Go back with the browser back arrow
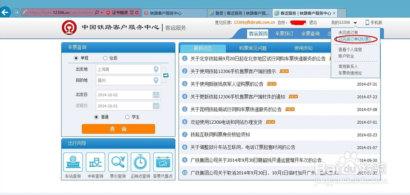Viewport: 410px width, 195px height. tap(5, 12)
